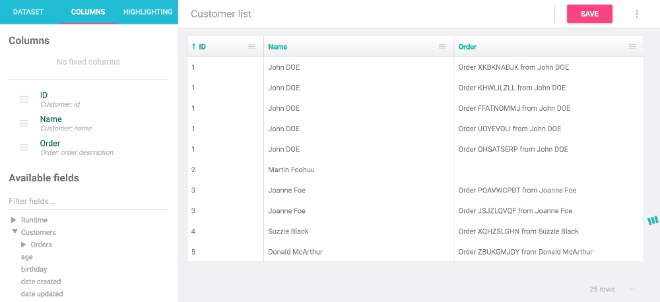Switch to the HIGHLIGHTING tab
The image size is (660, 302).
(x=148, y=12)
